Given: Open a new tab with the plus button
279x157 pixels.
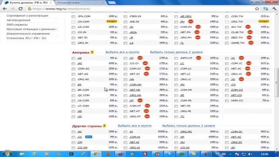Looking at the screenshot, I should pos(112,3).
